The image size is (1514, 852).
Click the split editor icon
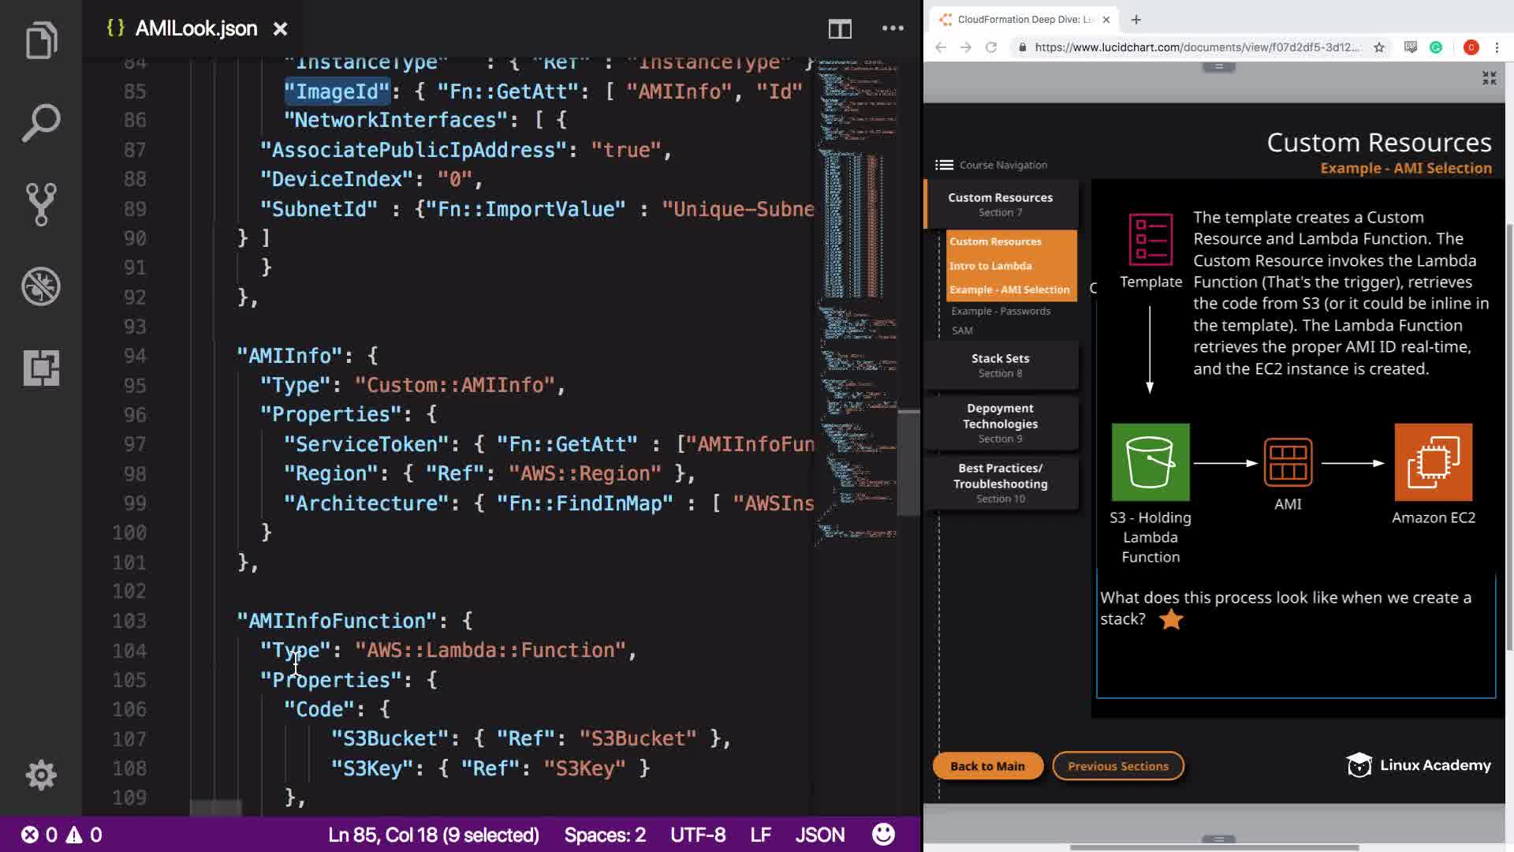(x=840, y=29)
